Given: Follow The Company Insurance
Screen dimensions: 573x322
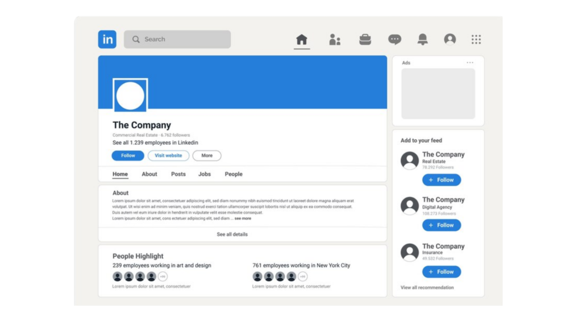Looking at the screenshot, I should click(x=442, y=272).
